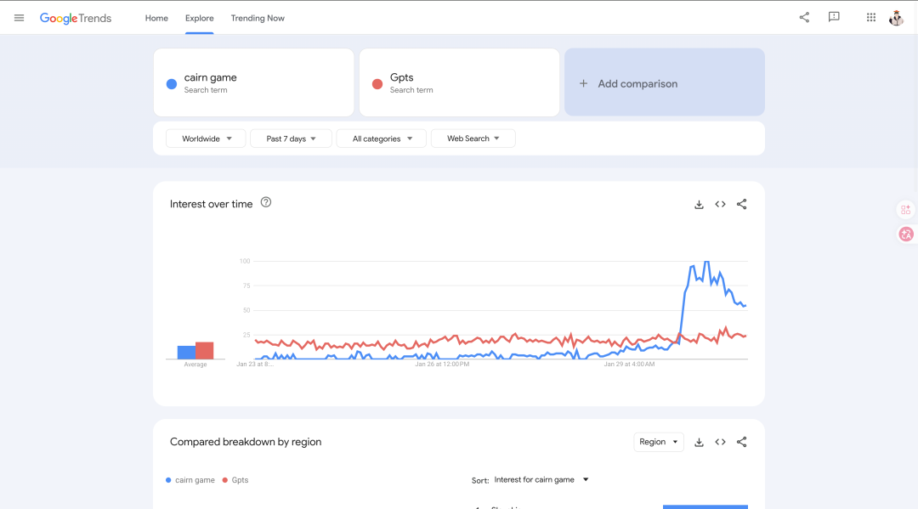Share the breakdown by region chart

click(x=742, y=442)
